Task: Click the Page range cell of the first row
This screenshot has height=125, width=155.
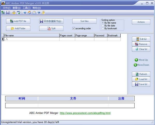Action: coord(85,39)
